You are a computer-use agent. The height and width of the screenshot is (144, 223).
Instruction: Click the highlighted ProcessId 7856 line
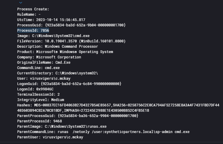coord(33,31)
